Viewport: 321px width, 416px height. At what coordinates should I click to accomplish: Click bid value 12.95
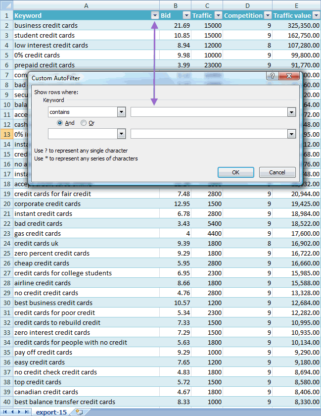pos(175,204)
